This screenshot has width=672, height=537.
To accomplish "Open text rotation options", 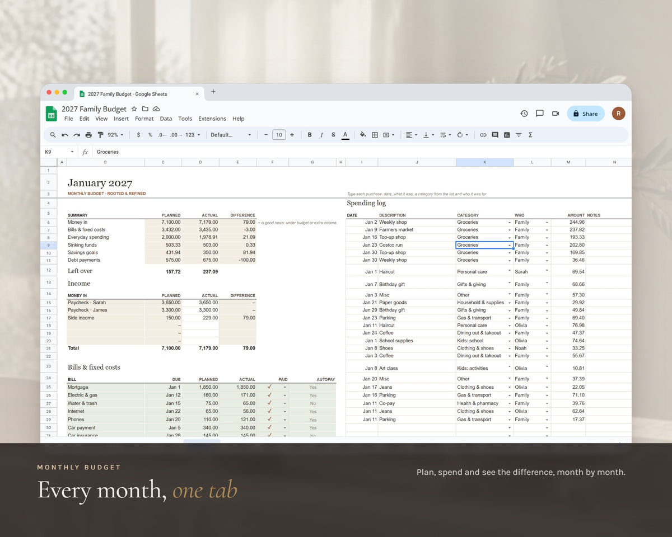I will pyautogui.click(x=462, y=135).
